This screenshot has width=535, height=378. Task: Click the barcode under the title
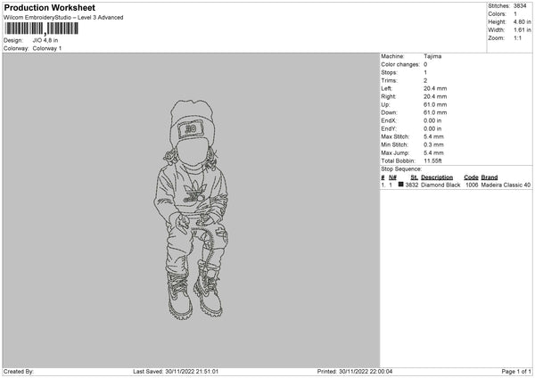(42, 29)
